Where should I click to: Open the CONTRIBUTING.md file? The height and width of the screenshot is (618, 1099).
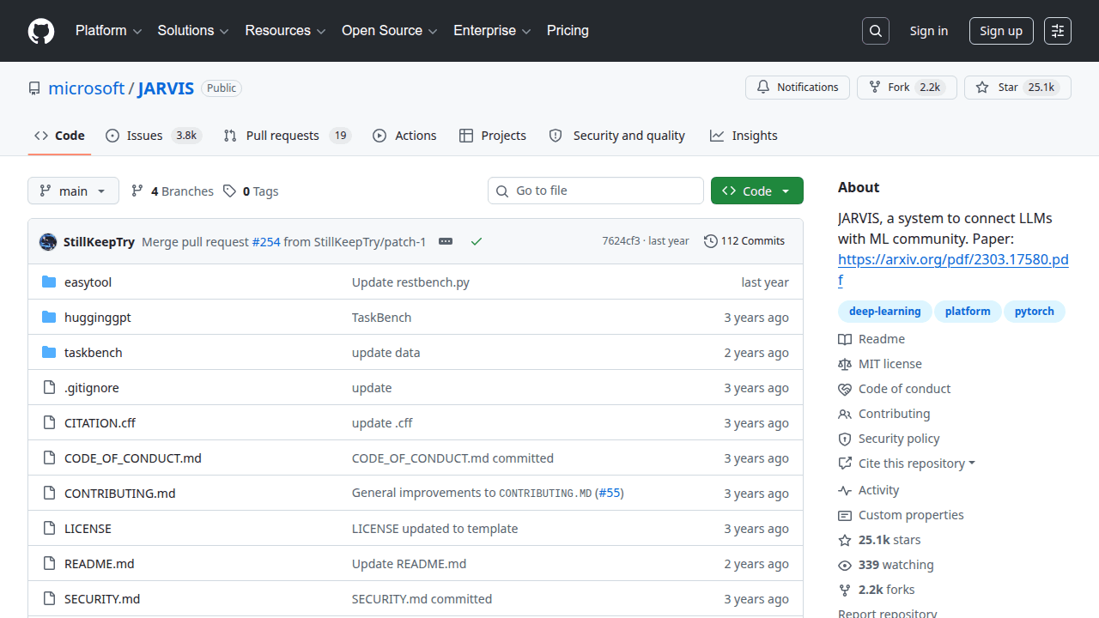120,494
